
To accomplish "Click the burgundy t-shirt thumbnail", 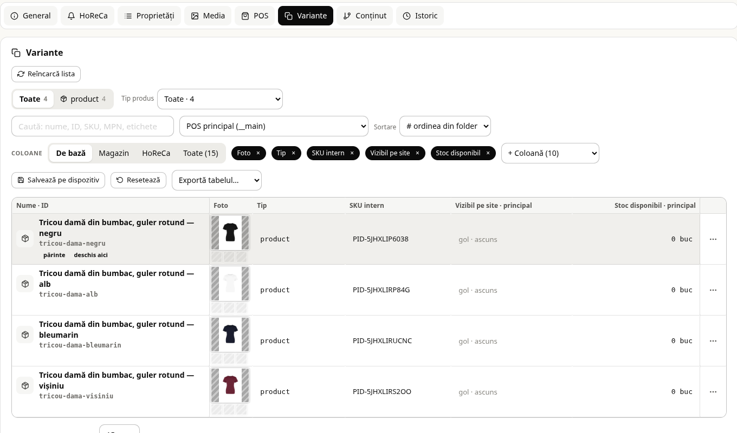I will tap(230, 385).
